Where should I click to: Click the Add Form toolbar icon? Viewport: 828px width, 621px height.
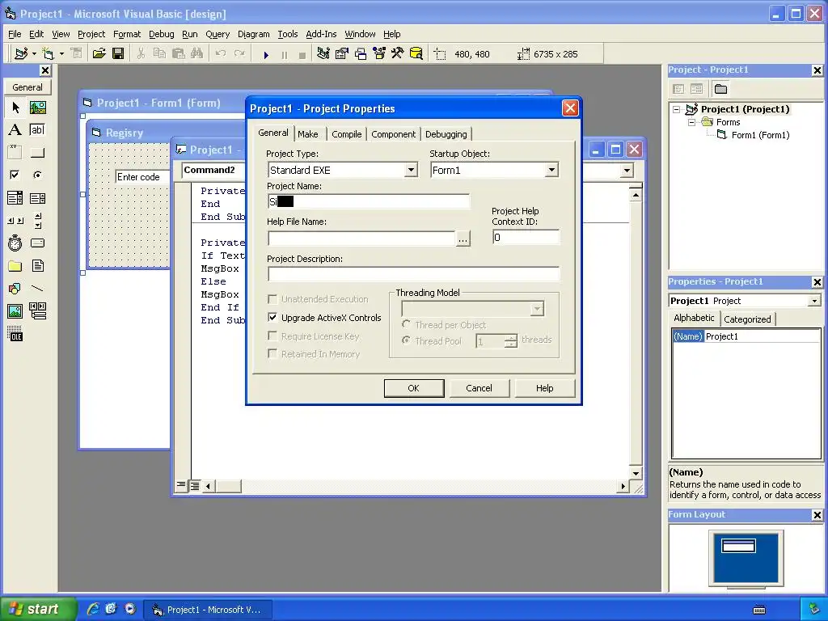pyautogui.click(x=48, y=53)
